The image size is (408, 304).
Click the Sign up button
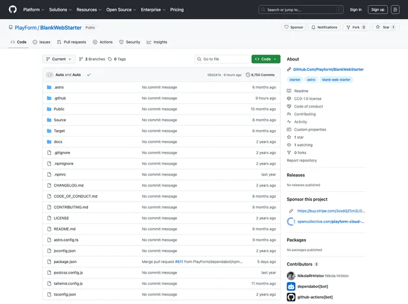coord(378,9)
